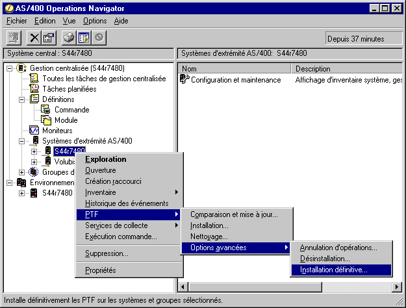Click the Tâches planifiées clock icon
The width and height of the screenshot is (406, 308).
pyautogui.click(x=34, y=88)
